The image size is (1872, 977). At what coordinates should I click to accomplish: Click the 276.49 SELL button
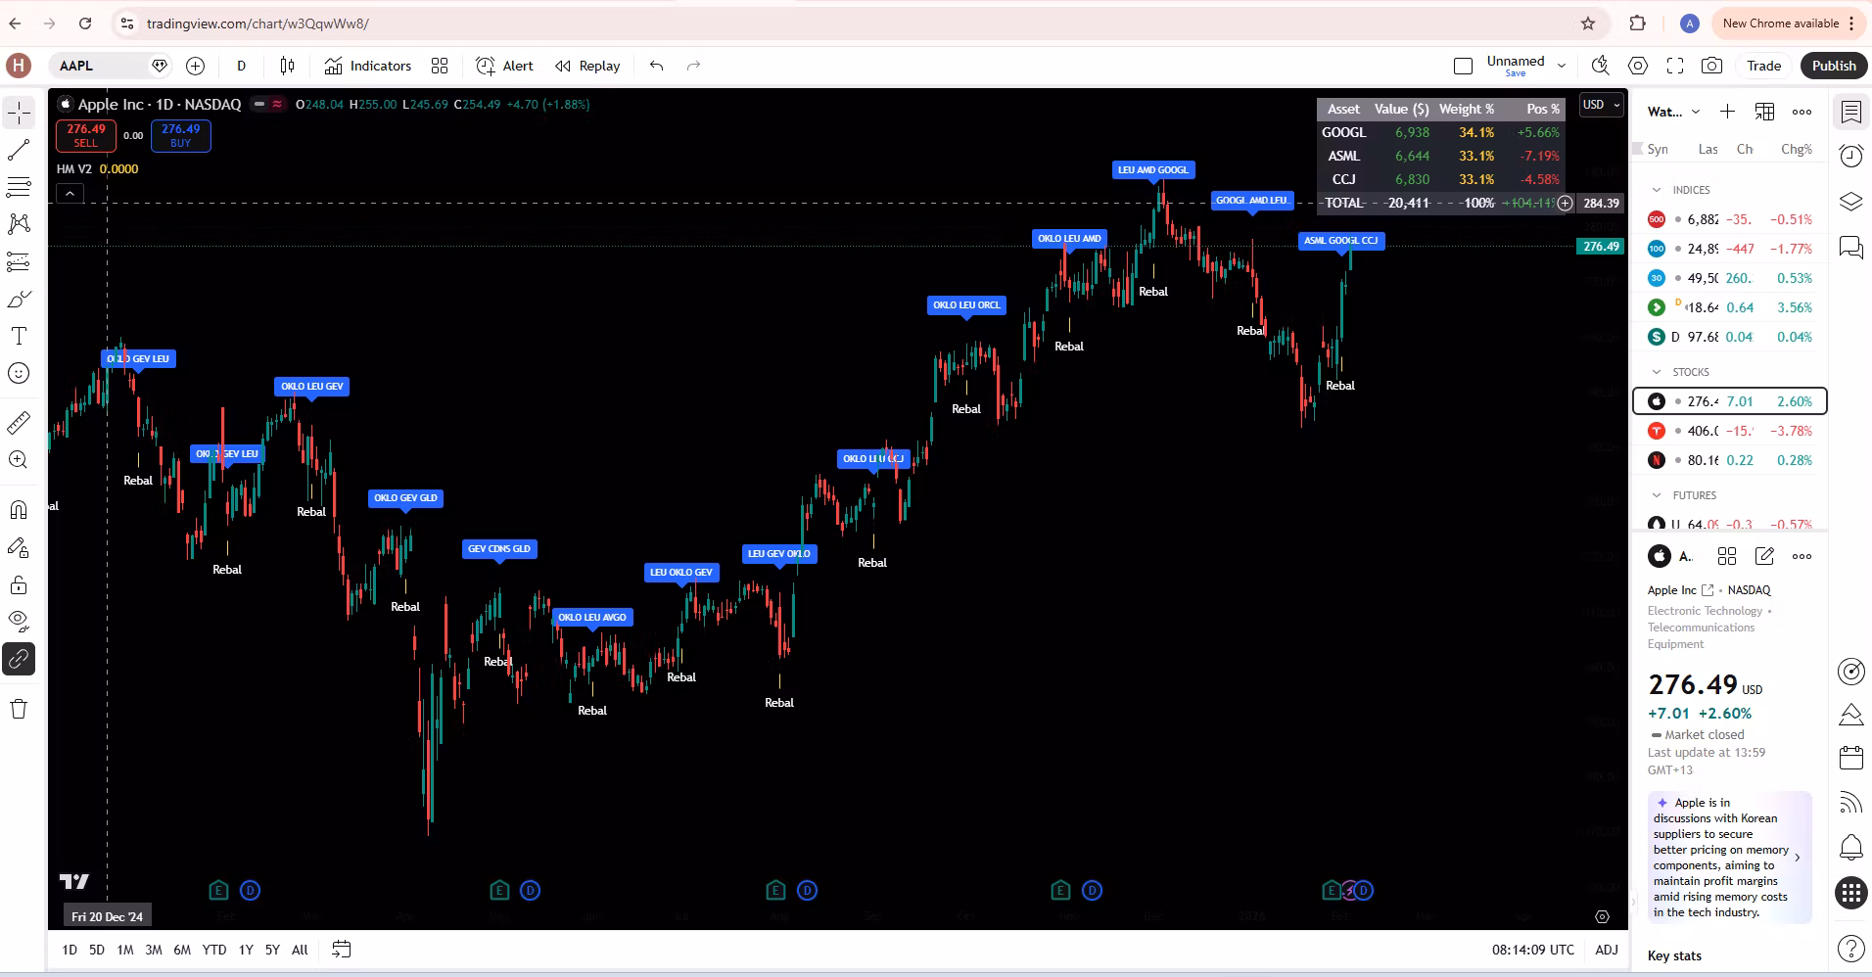pyautogui.click(x=86, y=135)
